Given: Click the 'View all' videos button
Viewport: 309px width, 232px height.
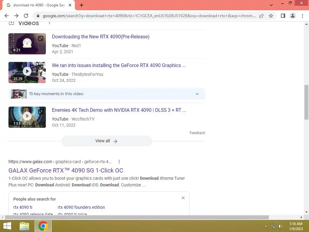Looking at the screenshot, I should point(107,141).
